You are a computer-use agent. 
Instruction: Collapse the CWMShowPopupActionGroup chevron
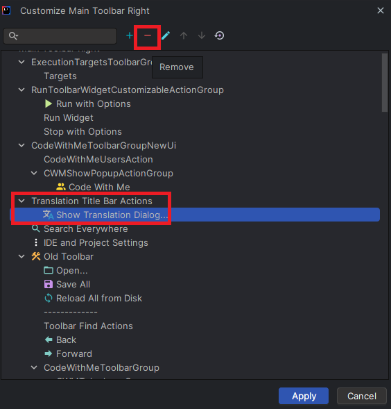click(x=34, y=173)
